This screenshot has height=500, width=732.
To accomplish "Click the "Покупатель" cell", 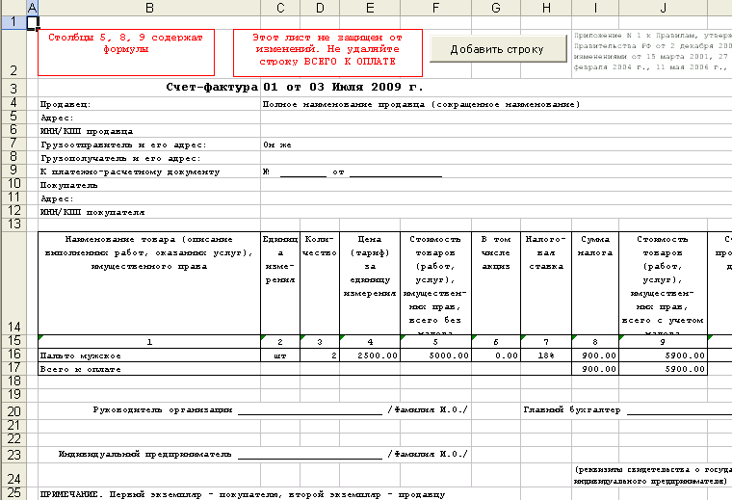I will [x=149, y=185].
